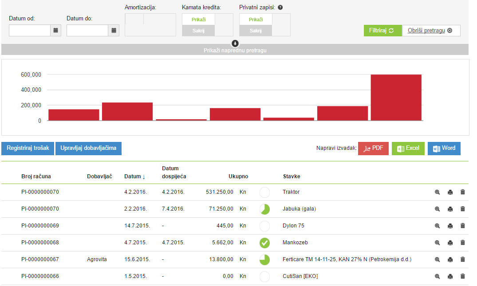The height and width of the screenshot is (286, 477).
Task: Click the Registriraj trošak button
Action: (x=28, y=148)
